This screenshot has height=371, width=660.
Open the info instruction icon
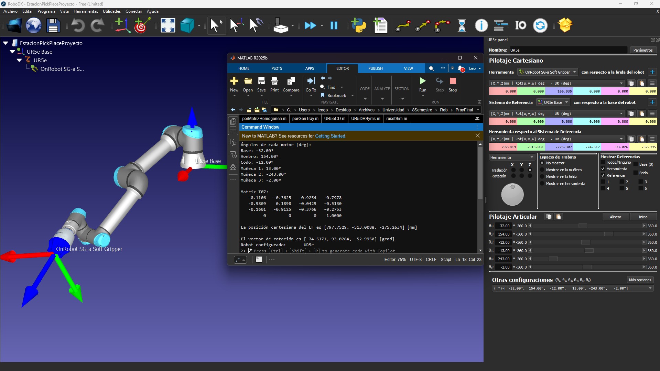click(x=481, y=25)
